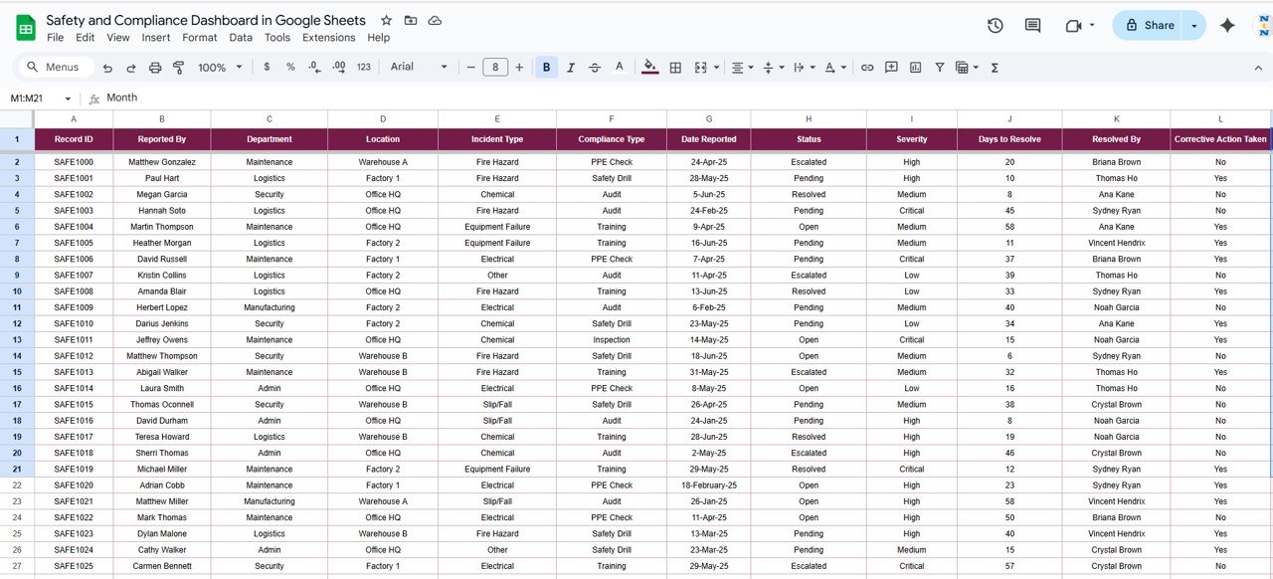This screenshot has width=1273, height=579.
Task: Click the Create a filter icon
Action: tap(939, 68)
